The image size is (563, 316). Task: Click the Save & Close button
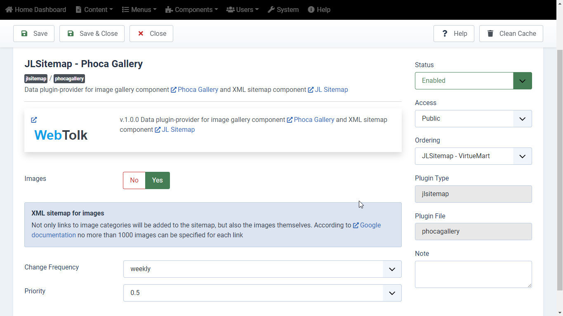pyautogui.click(x=92, y=34)
